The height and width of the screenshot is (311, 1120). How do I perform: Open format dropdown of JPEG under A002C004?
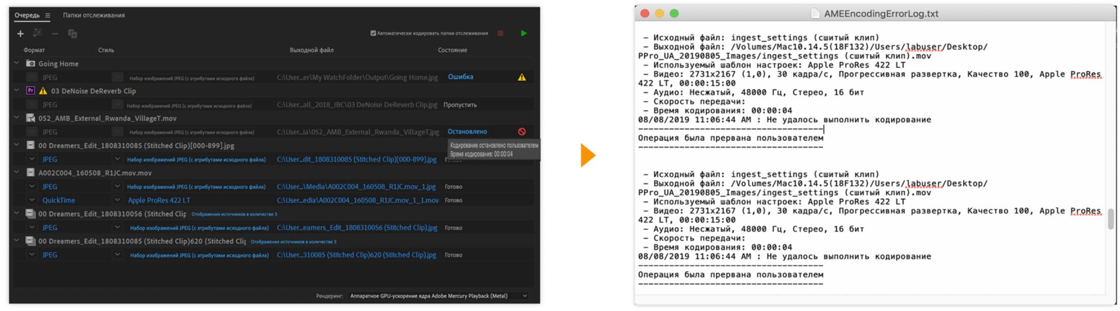(32, 187)
